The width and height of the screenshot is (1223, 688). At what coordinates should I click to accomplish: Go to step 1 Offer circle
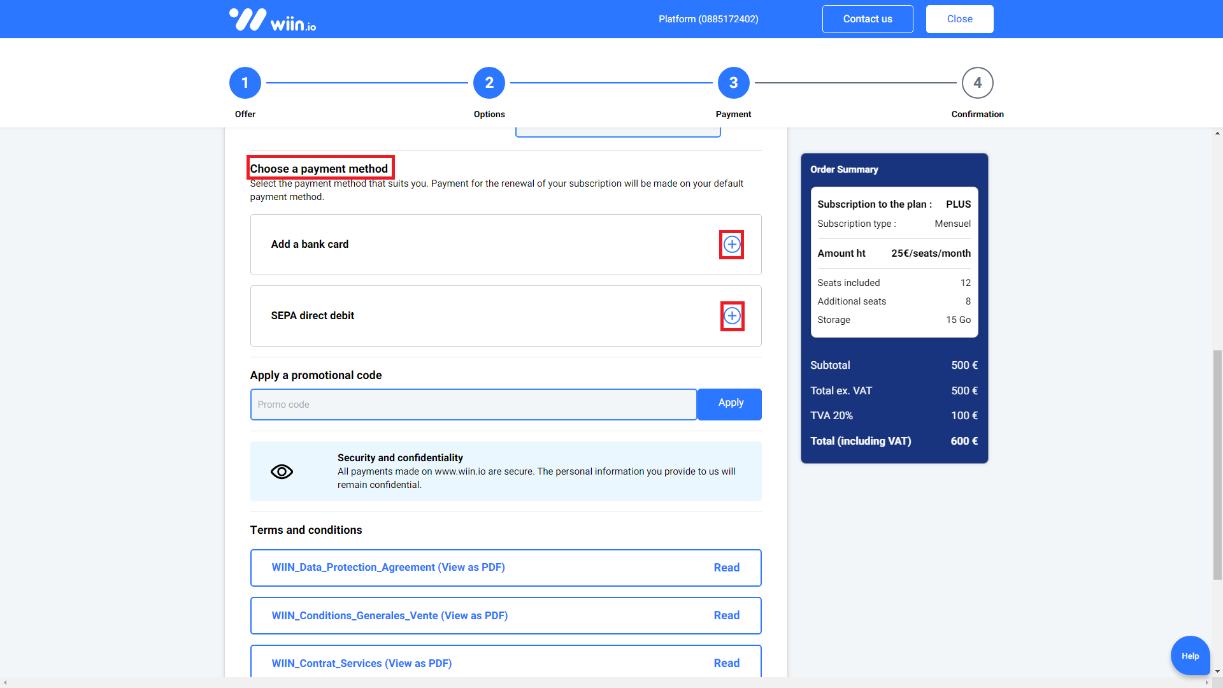(245, 83)
